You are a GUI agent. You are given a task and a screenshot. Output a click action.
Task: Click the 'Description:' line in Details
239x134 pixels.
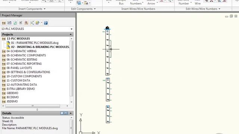(x=9, y=125)
